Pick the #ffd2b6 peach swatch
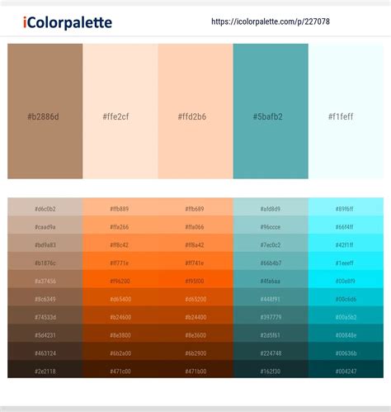 click(x=195, y=111)
